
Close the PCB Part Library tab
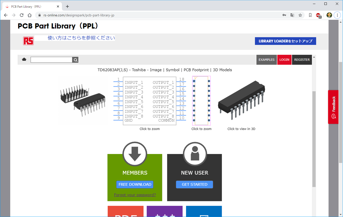coord(58,6)
